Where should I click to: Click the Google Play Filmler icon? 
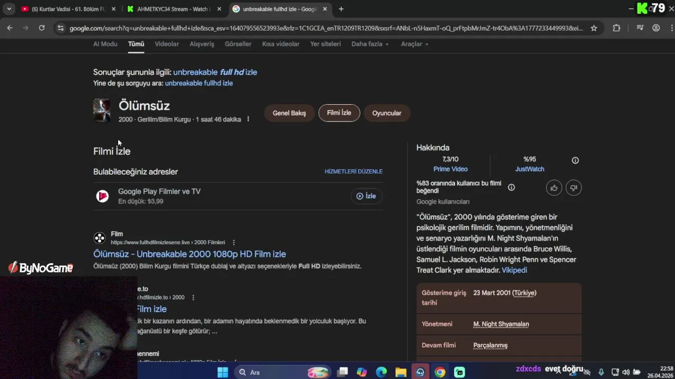[x=102, y=196]
